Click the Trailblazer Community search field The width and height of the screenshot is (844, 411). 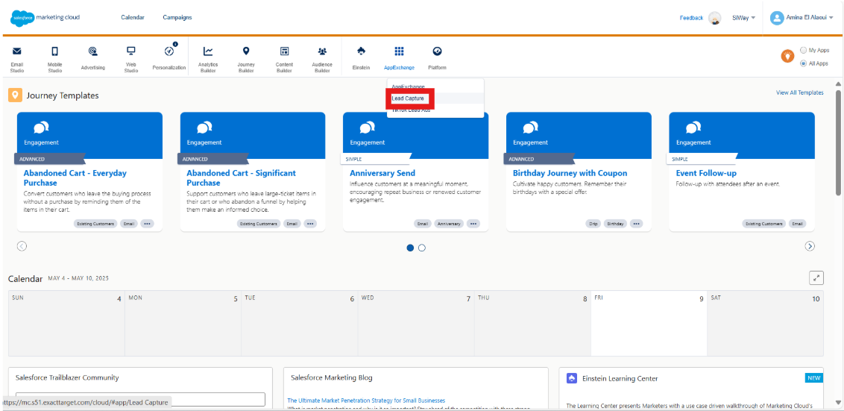click(x=140, y=399)
